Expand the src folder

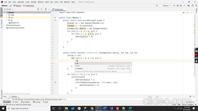click(7, 20)
